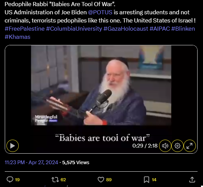
Task: Bookmark the post
Action: pos(146,180)
